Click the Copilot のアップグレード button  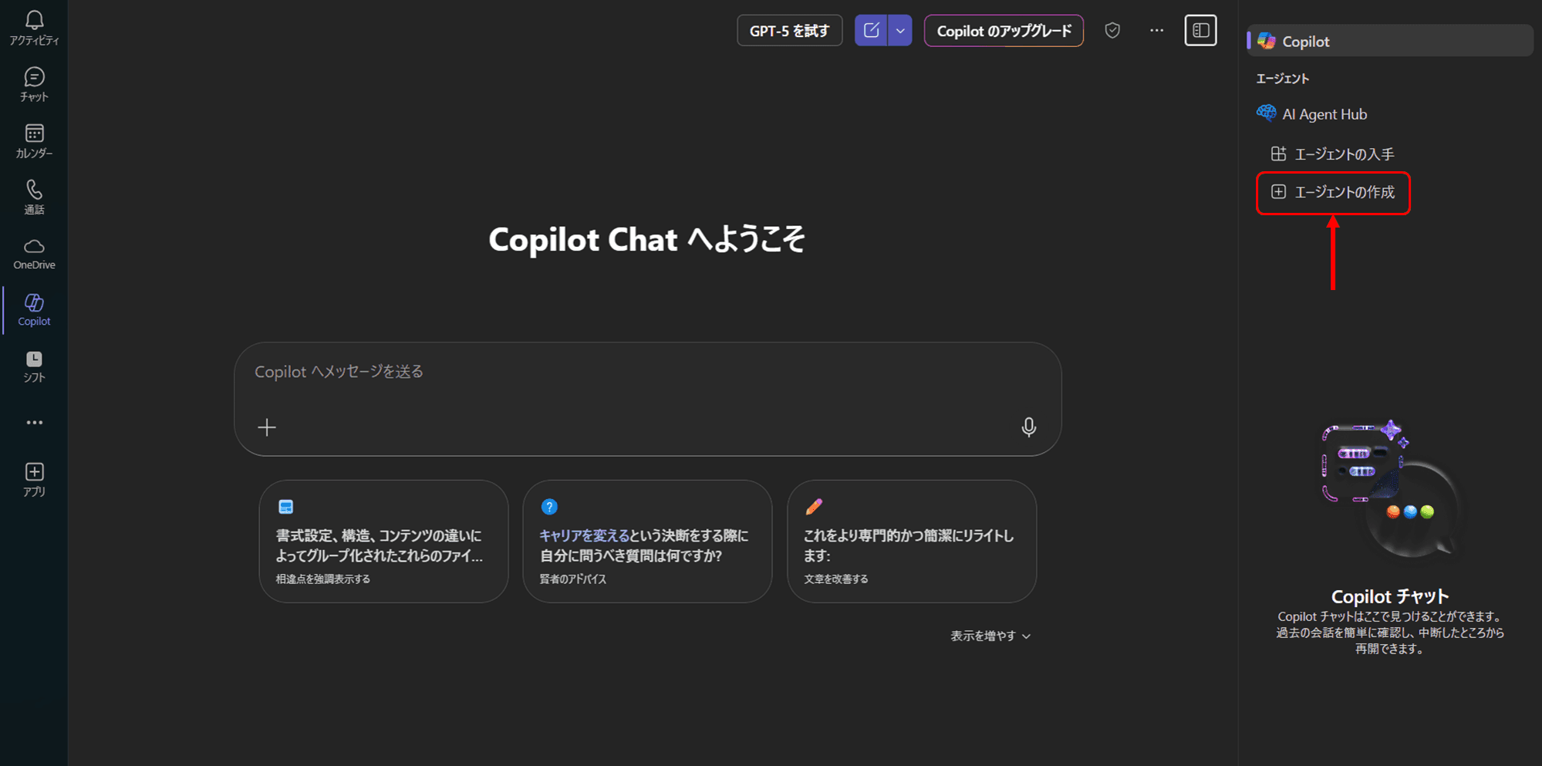coord(1003,30)
